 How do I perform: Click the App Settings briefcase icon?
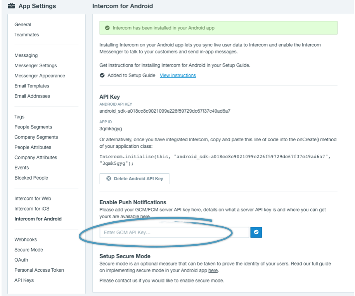11,6
